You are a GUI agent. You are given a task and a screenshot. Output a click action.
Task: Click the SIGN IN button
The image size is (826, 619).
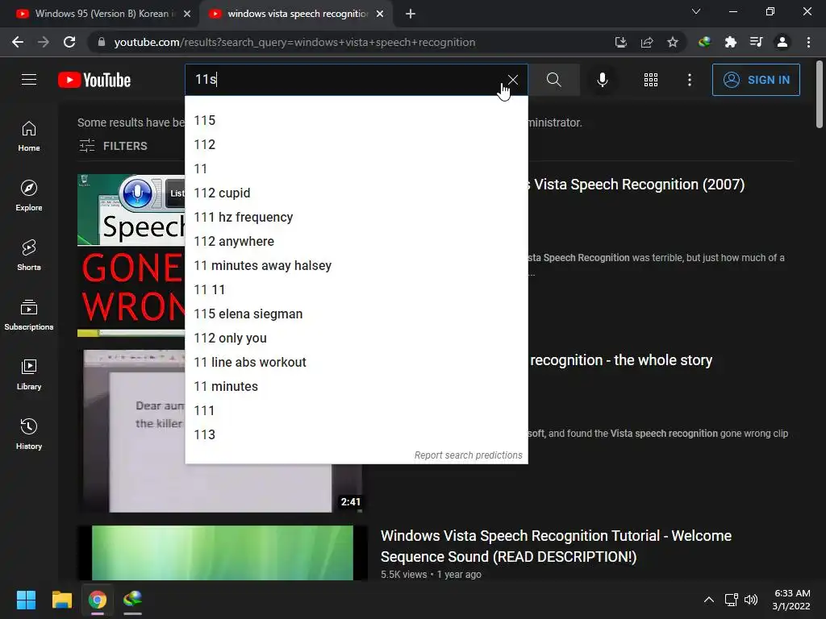coord(756,80)
